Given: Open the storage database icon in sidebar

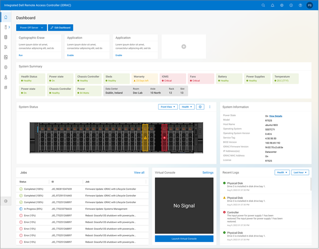Looking at the screenshot, I should click(6, 37).
